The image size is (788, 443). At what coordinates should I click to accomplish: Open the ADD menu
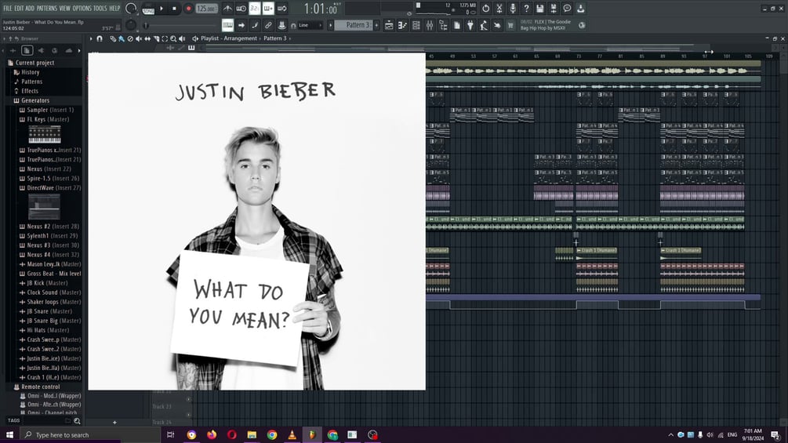click(30, 9)
